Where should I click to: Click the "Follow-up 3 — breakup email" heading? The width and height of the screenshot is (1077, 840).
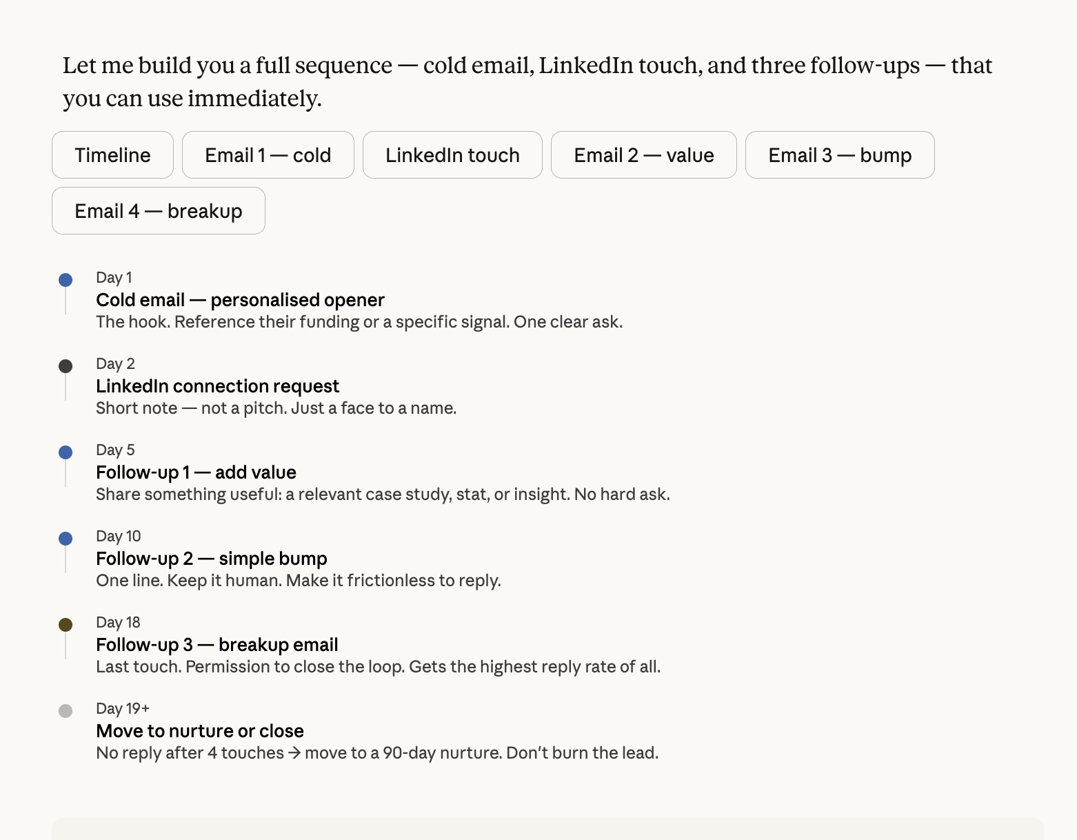217,645
